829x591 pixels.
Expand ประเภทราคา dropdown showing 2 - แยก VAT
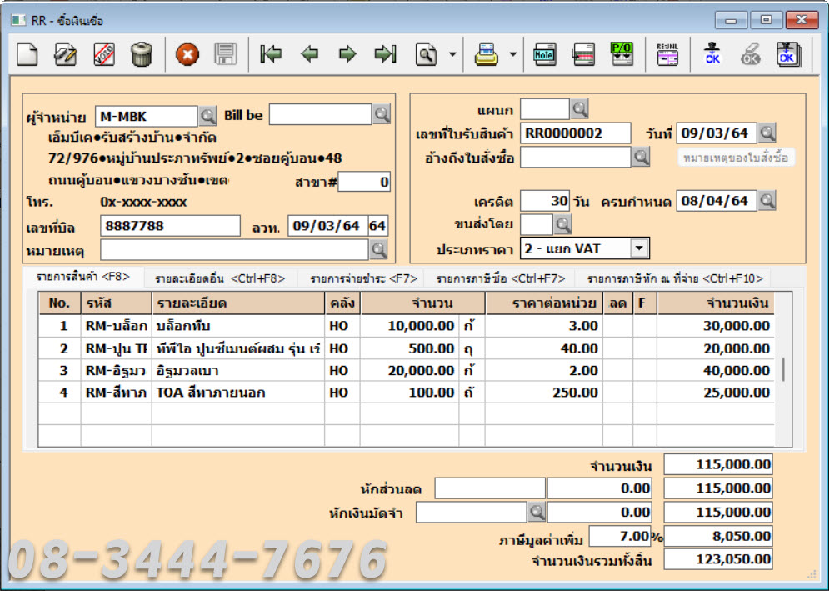[640, 248]
